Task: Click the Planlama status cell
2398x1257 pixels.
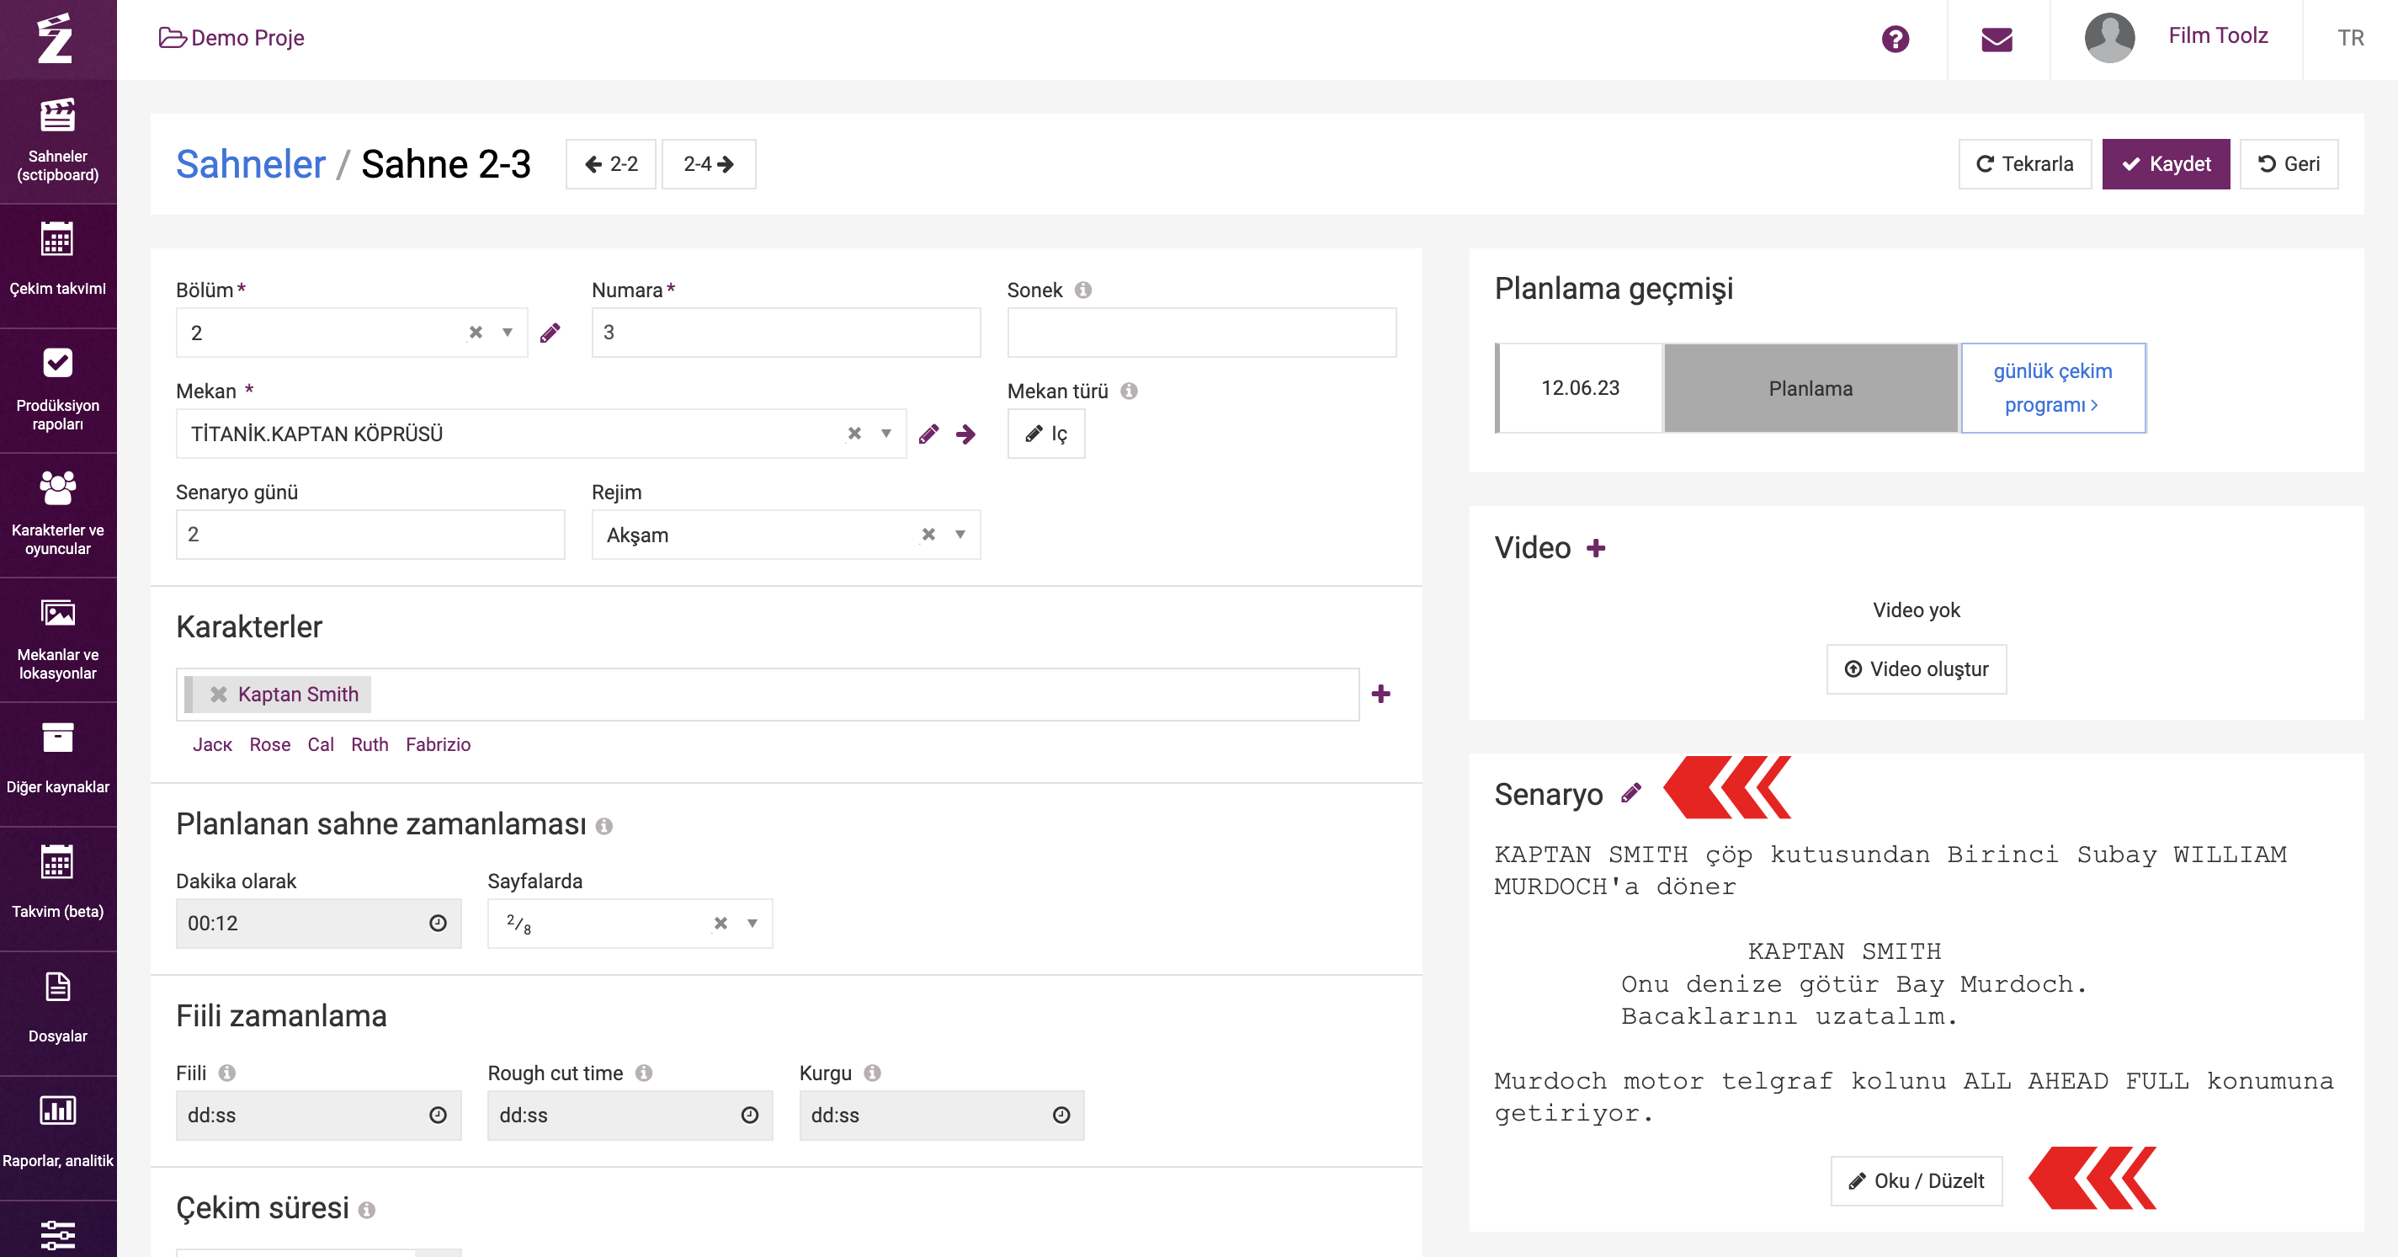Action: [x=1810, y=388]
